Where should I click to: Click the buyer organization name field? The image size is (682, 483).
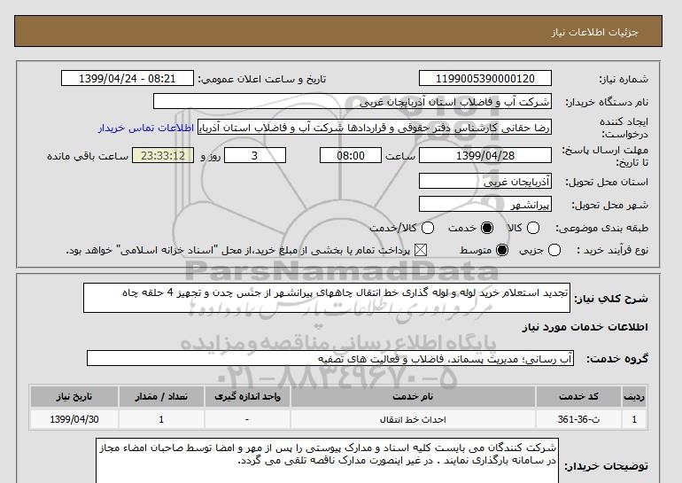(353, 101)
